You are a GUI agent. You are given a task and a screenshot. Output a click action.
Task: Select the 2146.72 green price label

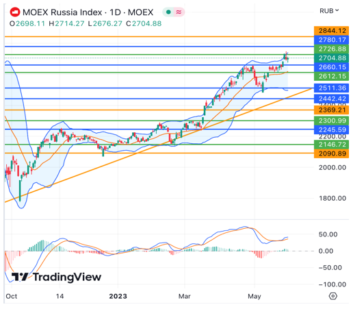coord(331,145)
